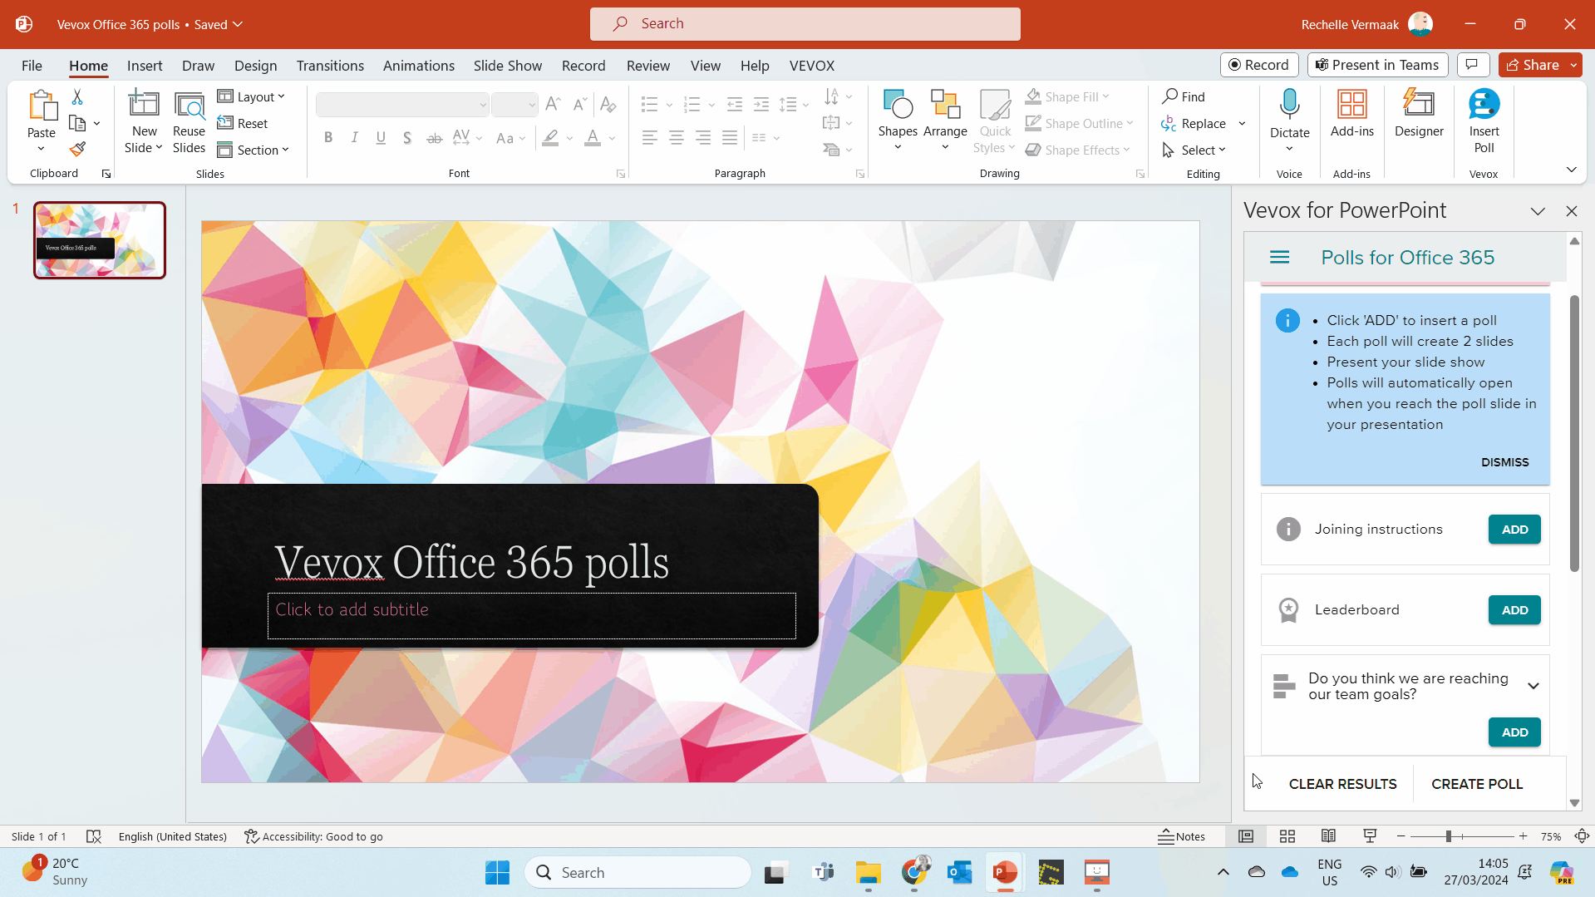Toggle bold formatting
Viewport: 1595px width, 897px height.
click(328, 137)
